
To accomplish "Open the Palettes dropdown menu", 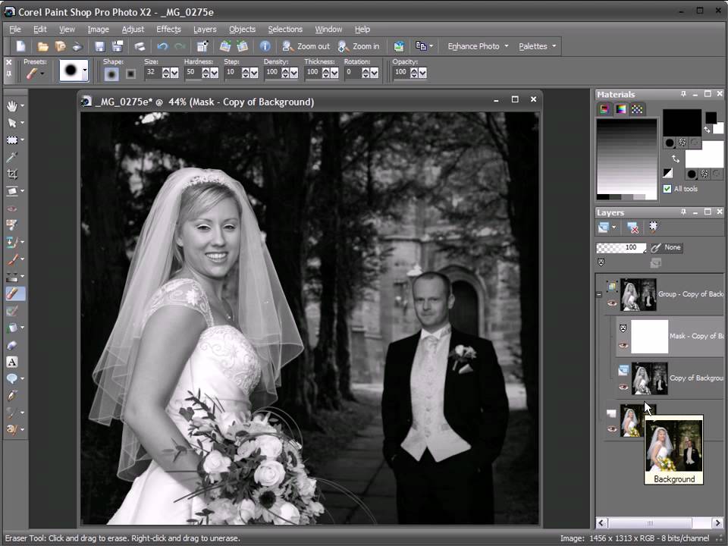I will [537, 46].
